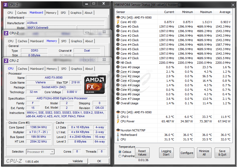Click the Core #7 Clock sensor icon
The width and height of the screenshot is (238, 168).
pos(118,58)
